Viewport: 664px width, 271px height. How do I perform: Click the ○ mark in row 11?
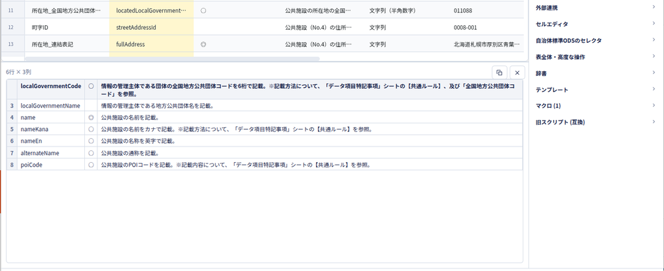[203, 10]
